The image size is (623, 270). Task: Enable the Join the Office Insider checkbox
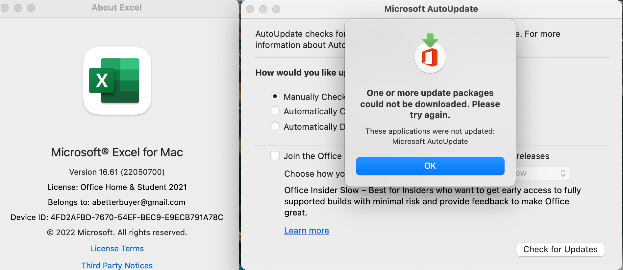point(275,155)
